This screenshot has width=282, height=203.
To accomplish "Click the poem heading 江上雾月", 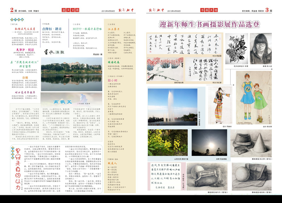I will coord(114,29).
